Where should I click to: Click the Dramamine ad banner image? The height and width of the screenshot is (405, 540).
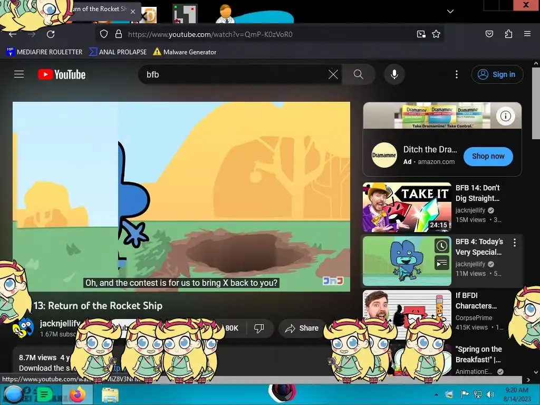click(x=442, y=115)
